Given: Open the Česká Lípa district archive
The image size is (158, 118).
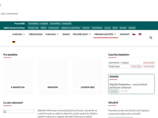Looking at the screenshot, I should pyautogui.click(x=33, y=28).
